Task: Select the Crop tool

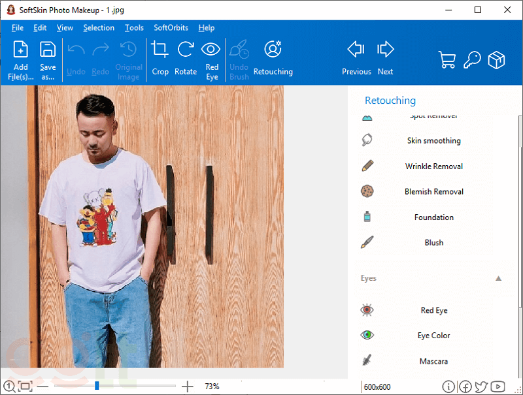Action: [160, 50]
